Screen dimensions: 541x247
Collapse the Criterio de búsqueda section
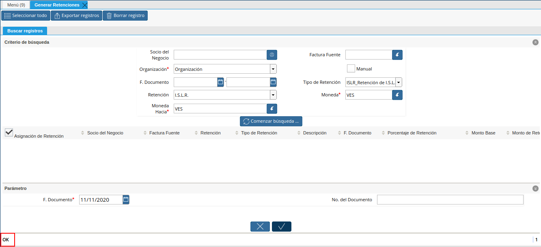pos(535,42)
